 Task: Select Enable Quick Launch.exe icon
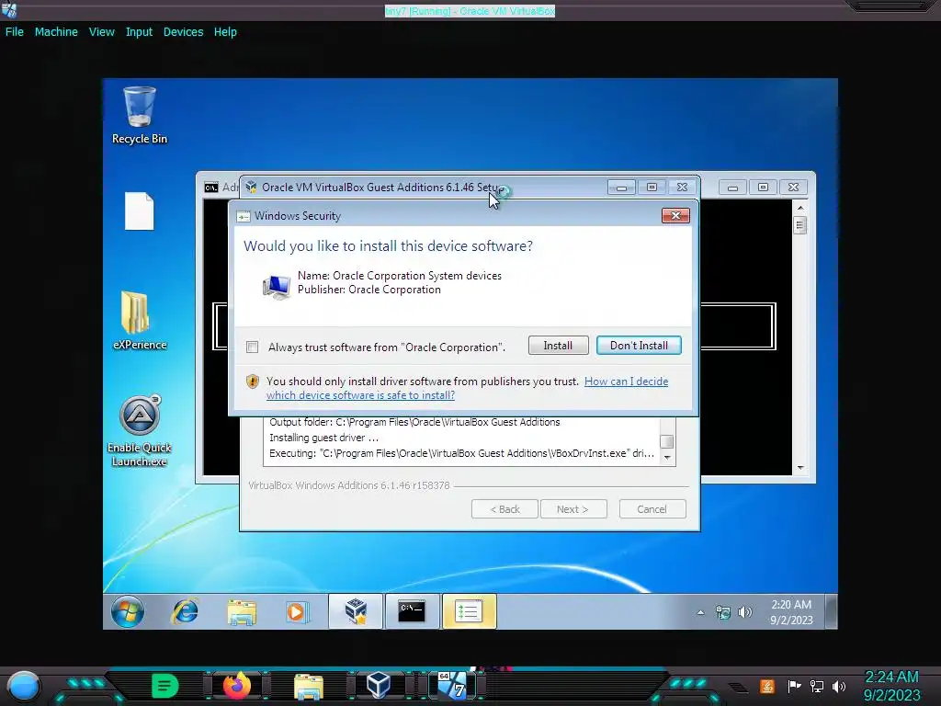(140, 431)
